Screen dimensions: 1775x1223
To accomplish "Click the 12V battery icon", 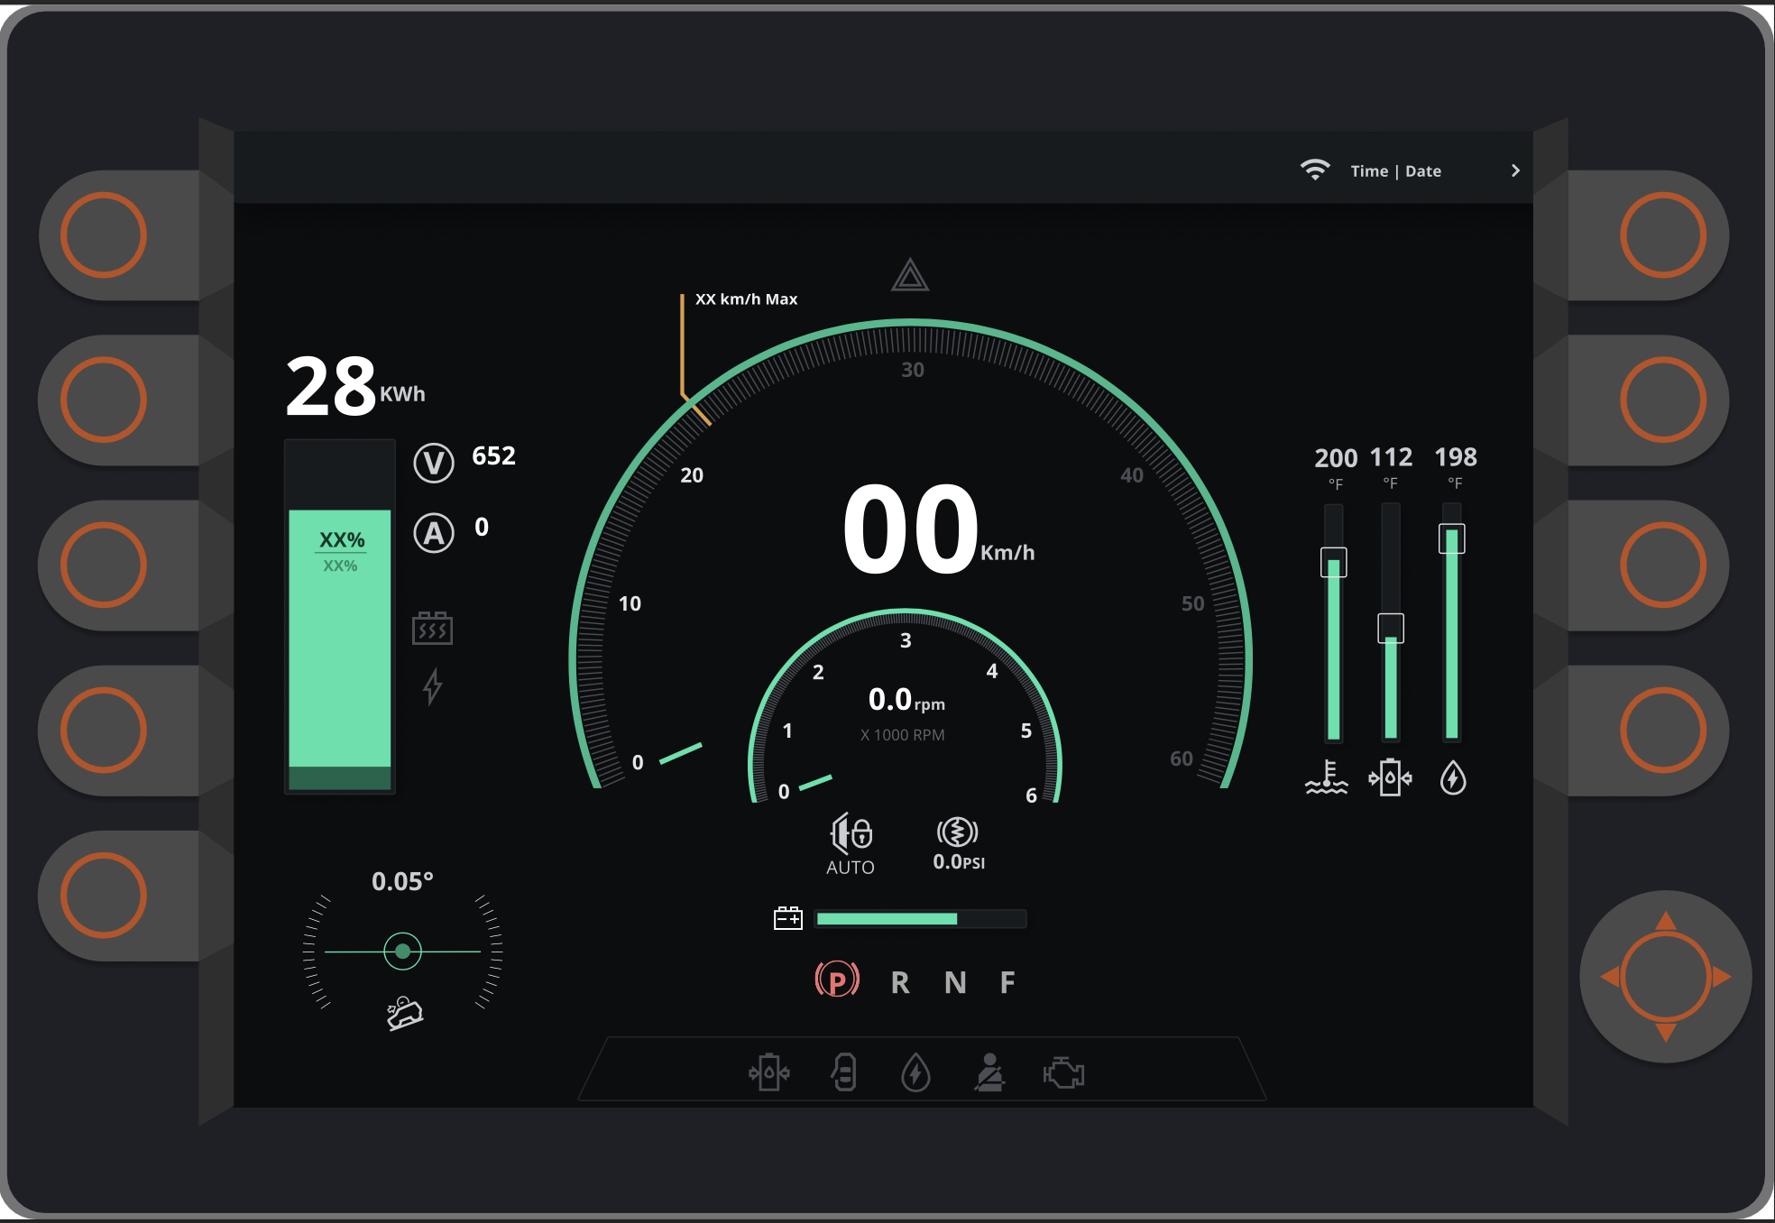I will pos(787,918).
